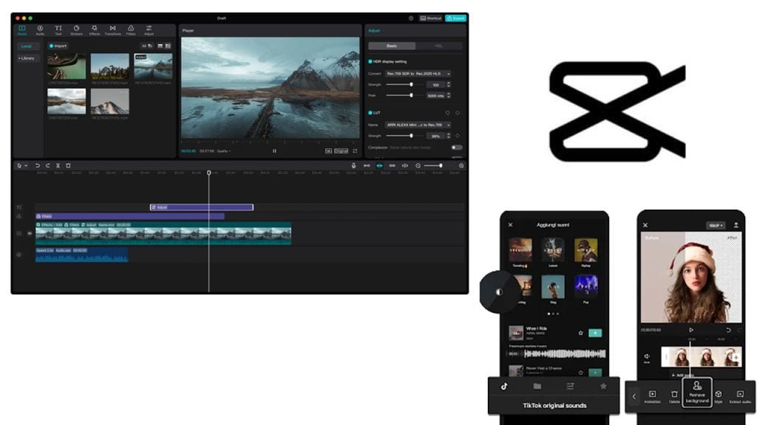
Task: Select the thumbnail marked Added
Action: pos(153,66)
